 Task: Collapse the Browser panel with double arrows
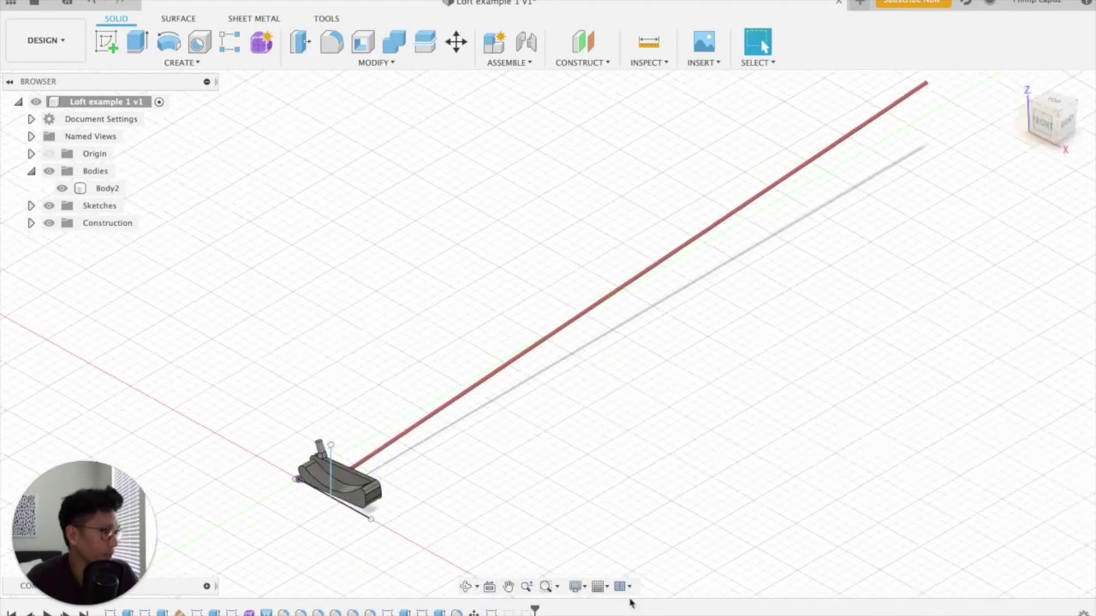[9, 81]
